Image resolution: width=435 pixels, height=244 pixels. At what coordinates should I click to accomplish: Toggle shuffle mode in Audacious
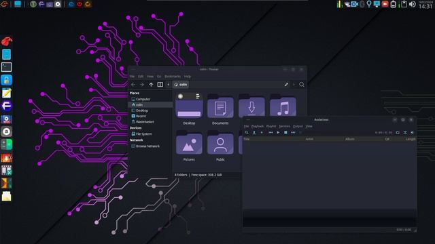[x=405, y=133]
